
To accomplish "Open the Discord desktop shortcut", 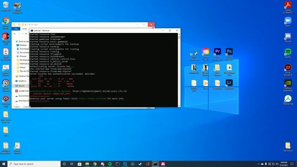I will [x=288, y=37].
